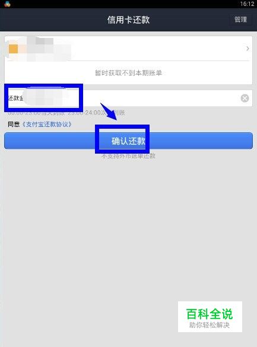
Task: Tap the 还款金 label in the field
Action: click(15, 98)
